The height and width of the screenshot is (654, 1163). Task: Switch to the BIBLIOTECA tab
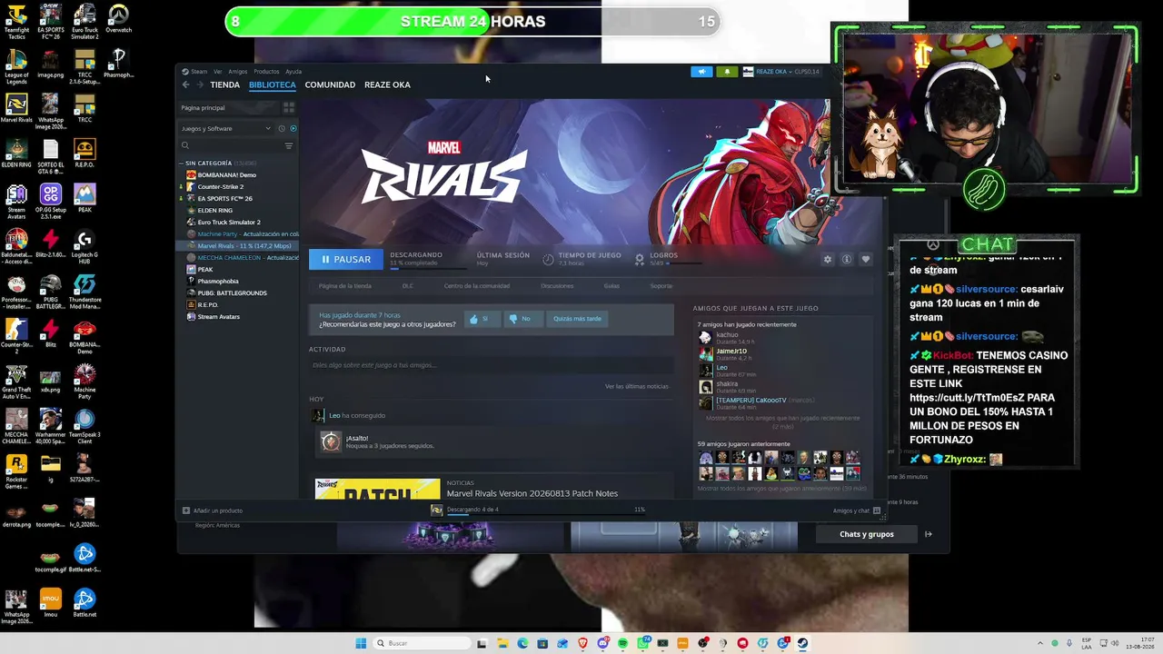coord(272,84)
